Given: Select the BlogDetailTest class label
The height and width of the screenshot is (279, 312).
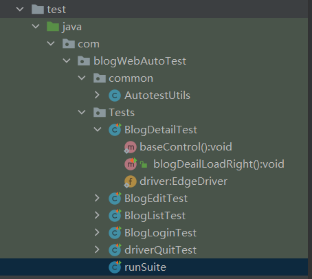Looking at the screenshot, I should 161,130.
